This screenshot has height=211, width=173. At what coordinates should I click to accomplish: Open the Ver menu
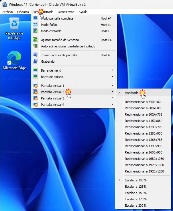point(36,12)
